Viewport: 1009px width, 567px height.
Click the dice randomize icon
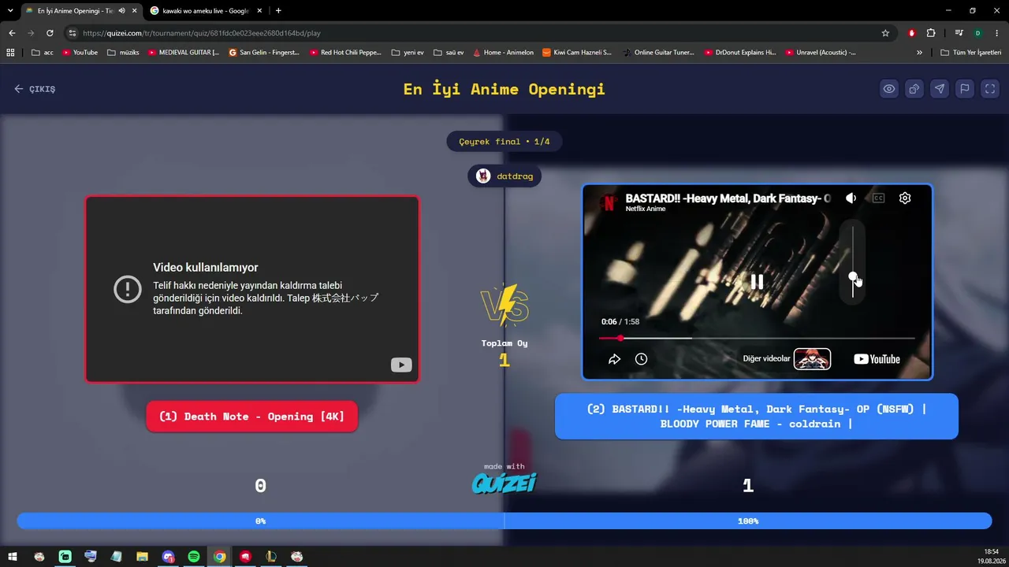[914, 89]
